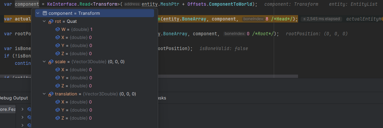Collapse the translation Vector3Double node

click(44, 94)
